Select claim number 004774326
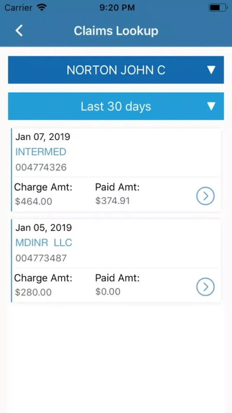 coord(41,167)
